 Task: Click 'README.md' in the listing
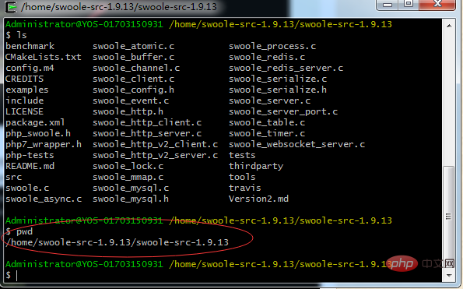tap(30, 166)
